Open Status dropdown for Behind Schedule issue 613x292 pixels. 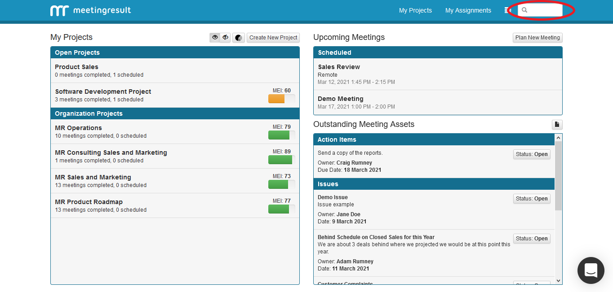point(532,239)
